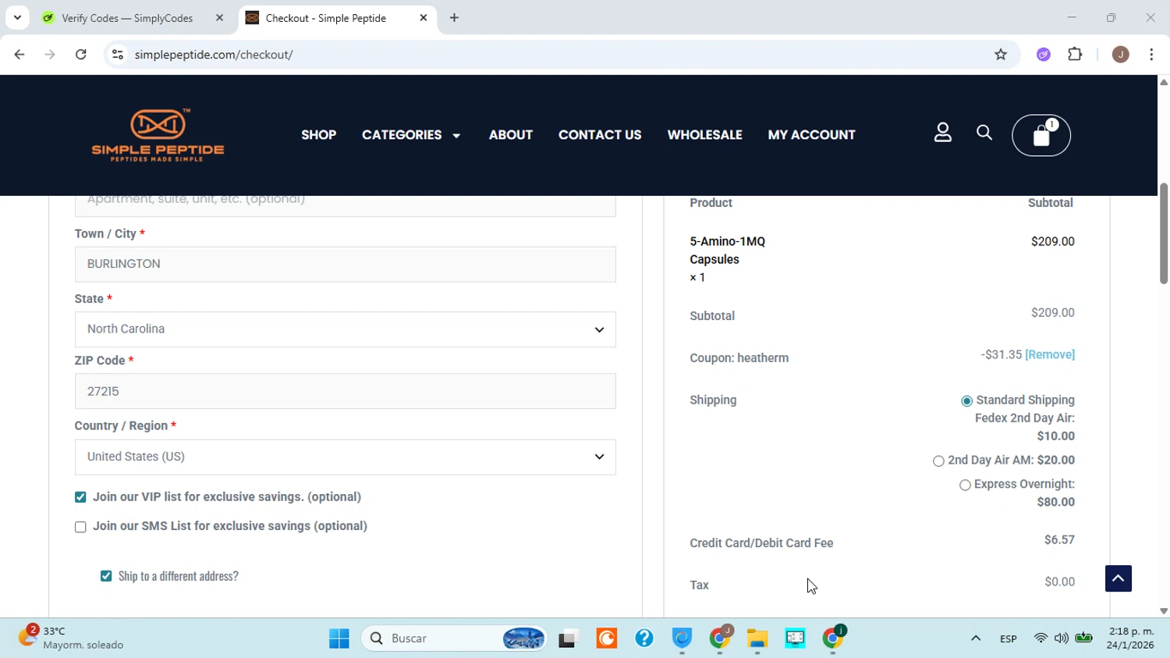Open a new browser tab

click(x=454, y=18)
